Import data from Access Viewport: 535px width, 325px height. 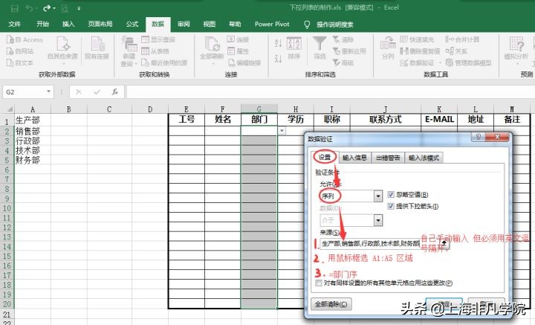point(25,39)
